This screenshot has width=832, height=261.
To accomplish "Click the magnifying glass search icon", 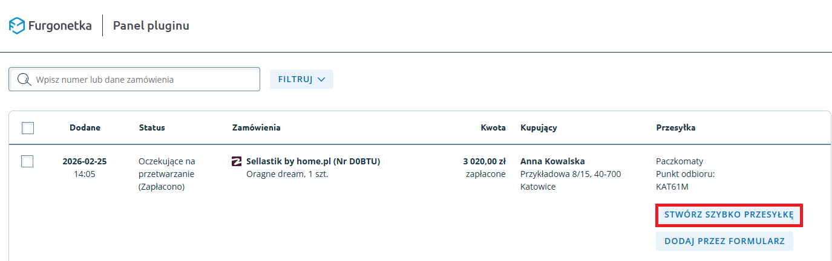I will (x=24, y=80).
